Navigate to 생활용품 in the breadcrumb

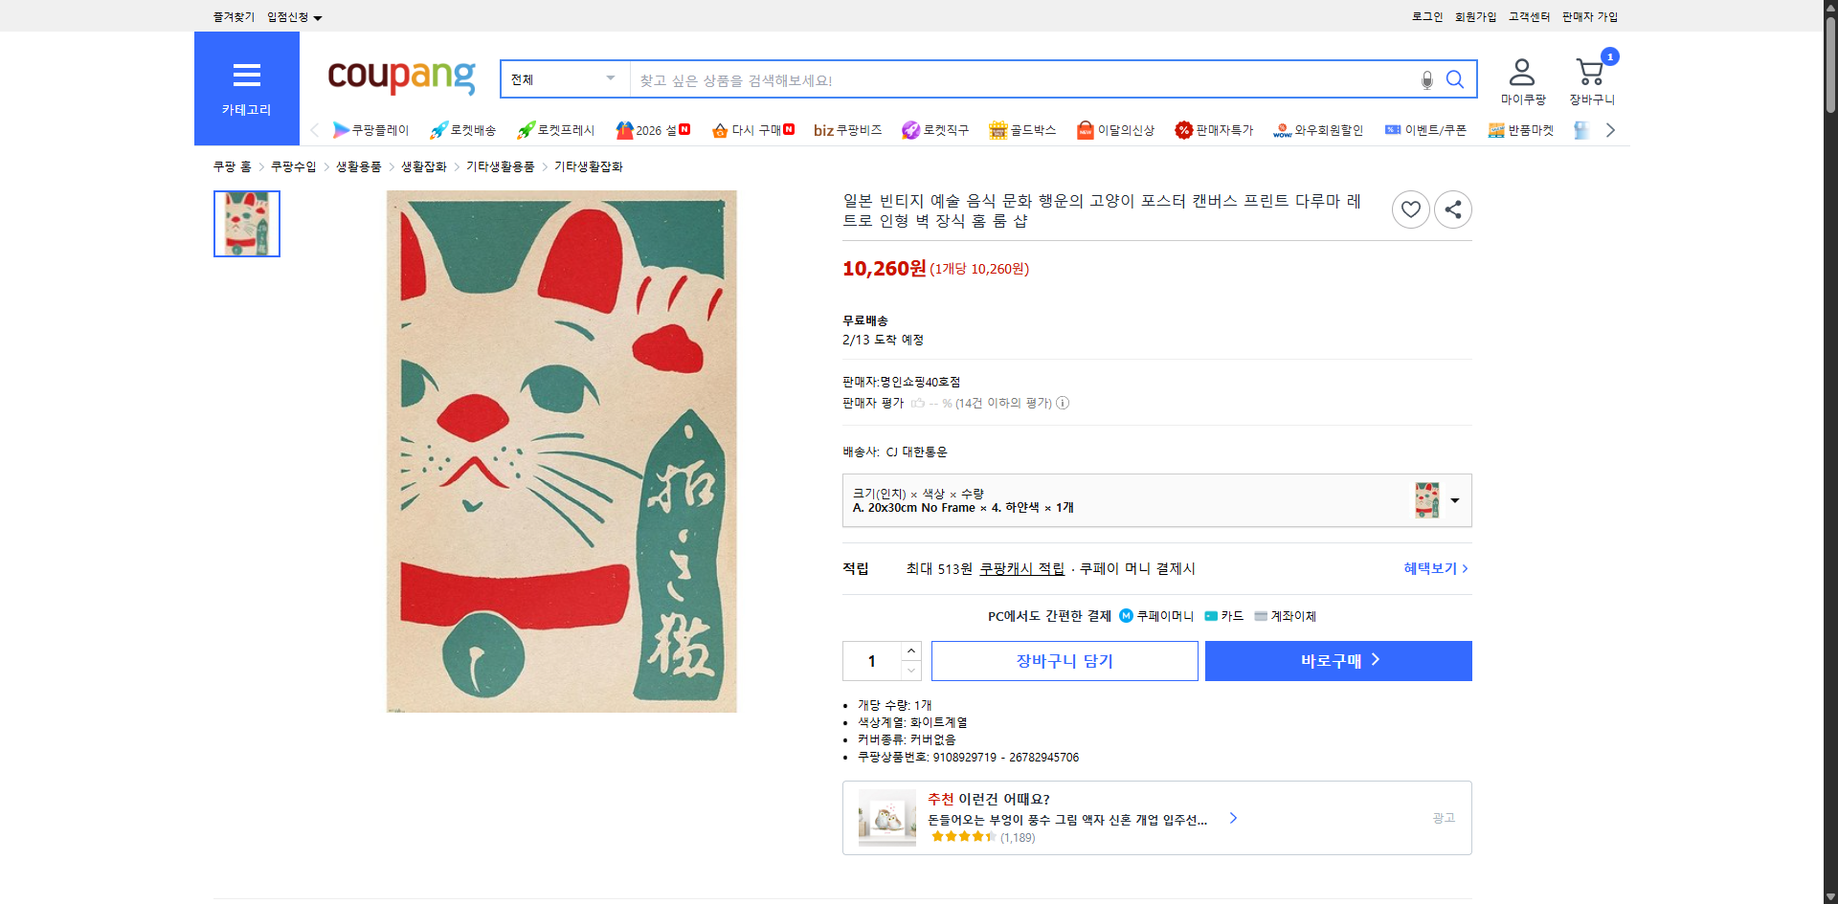(359, 165)
